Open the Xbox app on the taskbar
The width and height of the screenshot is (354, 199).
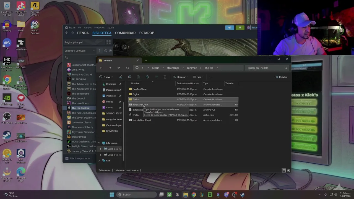click(169, 195)
